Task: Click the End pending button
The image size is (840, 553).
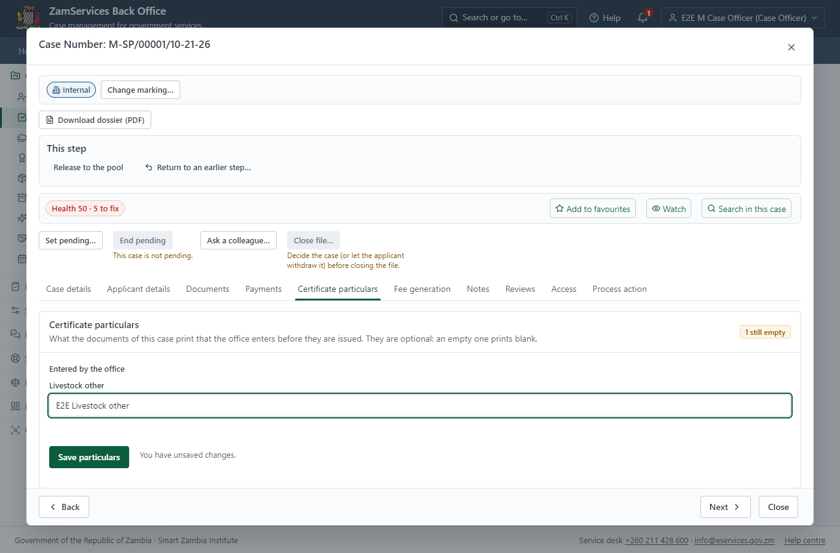Action: click(143, 240)
